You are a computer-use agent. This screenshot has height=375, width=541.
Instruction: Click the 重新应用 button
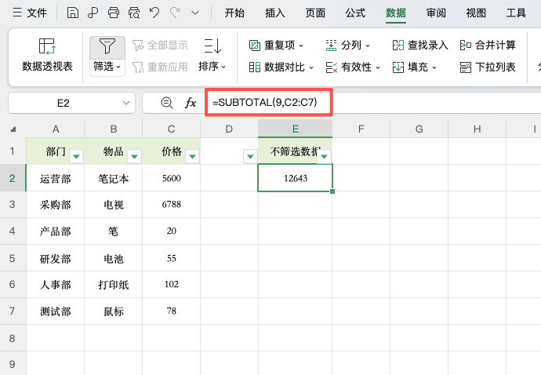161,67
